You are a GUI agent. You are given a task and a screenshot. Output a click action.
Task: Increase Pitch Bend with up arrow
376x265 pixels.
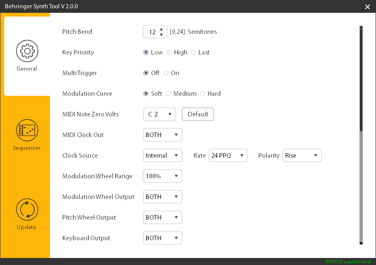[161, 29]
